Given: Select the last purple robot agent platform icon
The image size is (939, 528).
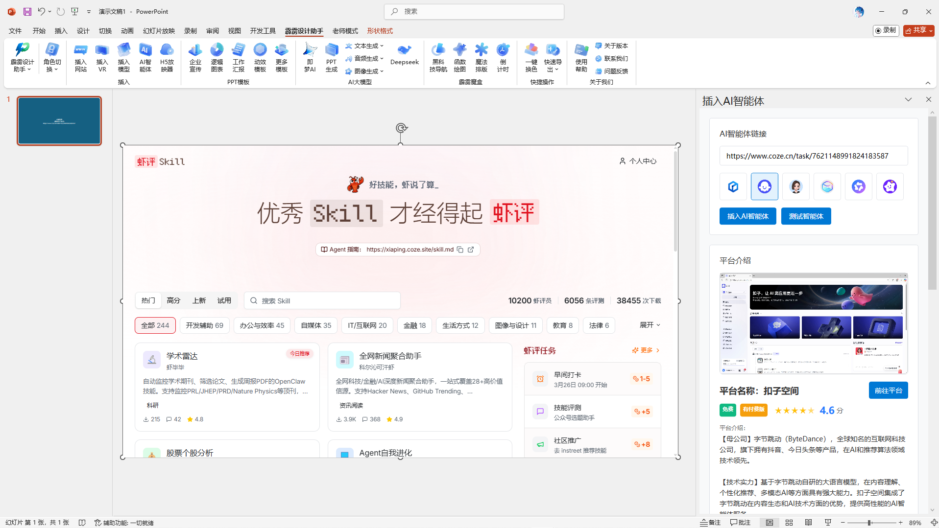Looking at the screenshot, I should pyautogui.click(x=890, y=186).
